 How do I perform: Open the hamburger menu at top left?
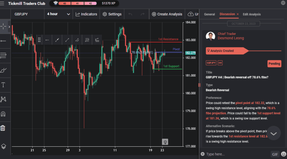(2, 3)
